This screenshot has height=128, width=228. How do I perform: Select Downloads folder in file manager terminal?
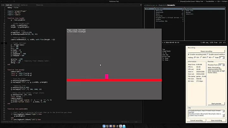(169, 12)
